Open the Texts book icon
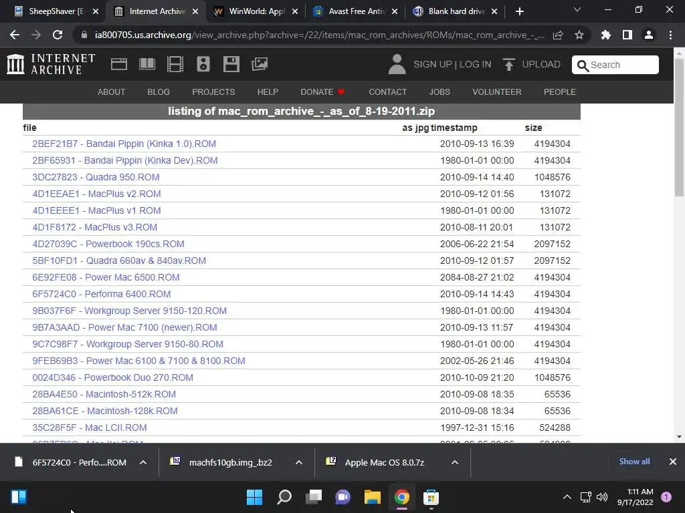The height and width of the screenshot is (513, 685). click(x=146, y=64)
